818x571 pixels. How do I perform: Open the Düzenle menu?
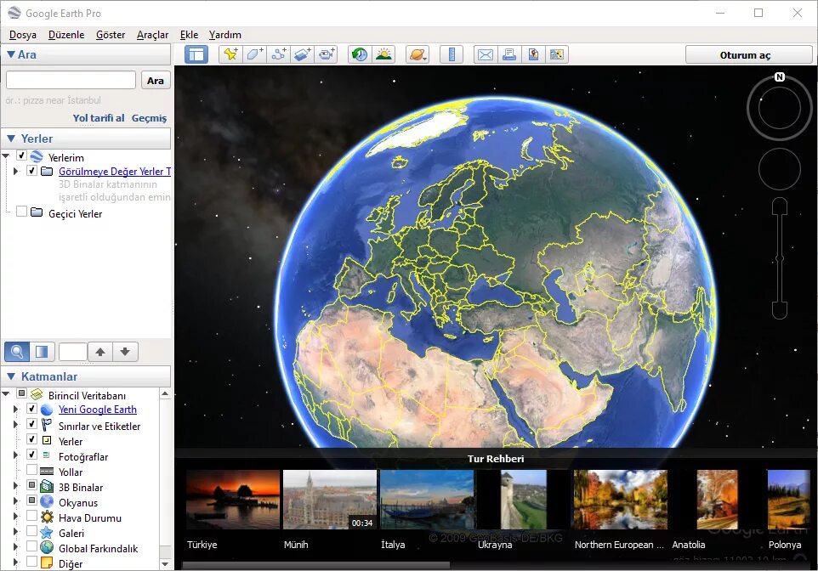(66, 35)
